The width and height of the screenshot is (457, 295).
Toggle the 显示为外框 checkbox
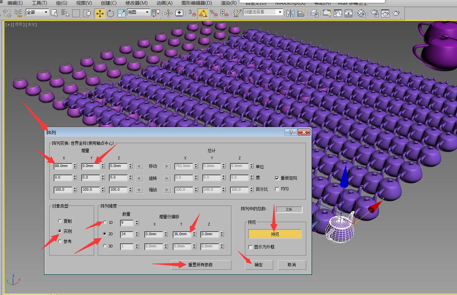pyautogui.click(x=250, y=247)
